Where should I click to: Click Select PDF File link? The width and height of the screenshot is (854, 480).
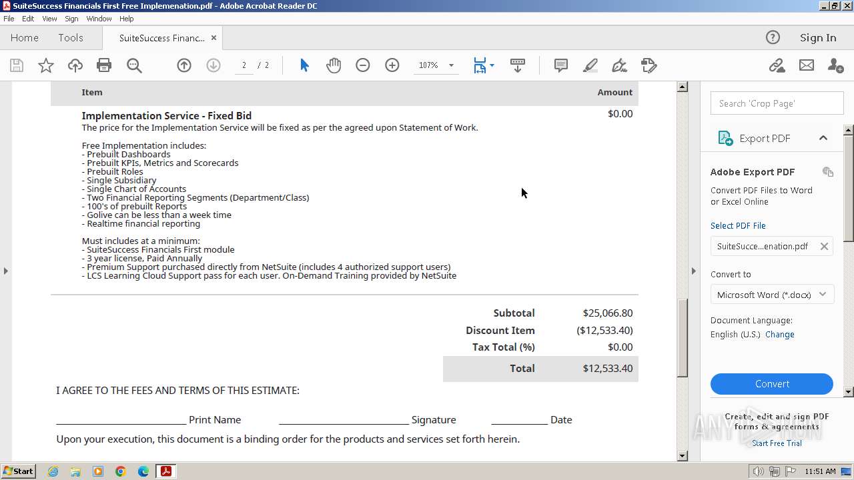738,225
